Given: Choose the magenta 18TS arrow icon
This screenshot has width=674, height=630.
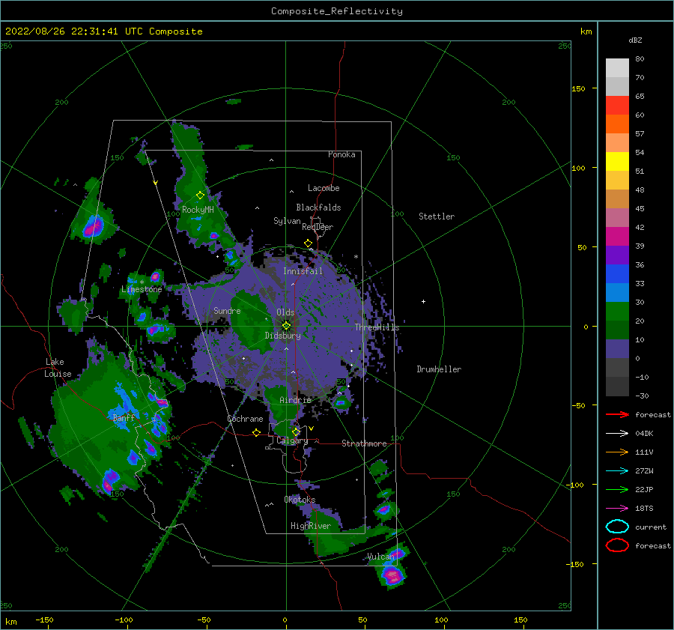Looking at the screenshot, I should tap(617, 509).
